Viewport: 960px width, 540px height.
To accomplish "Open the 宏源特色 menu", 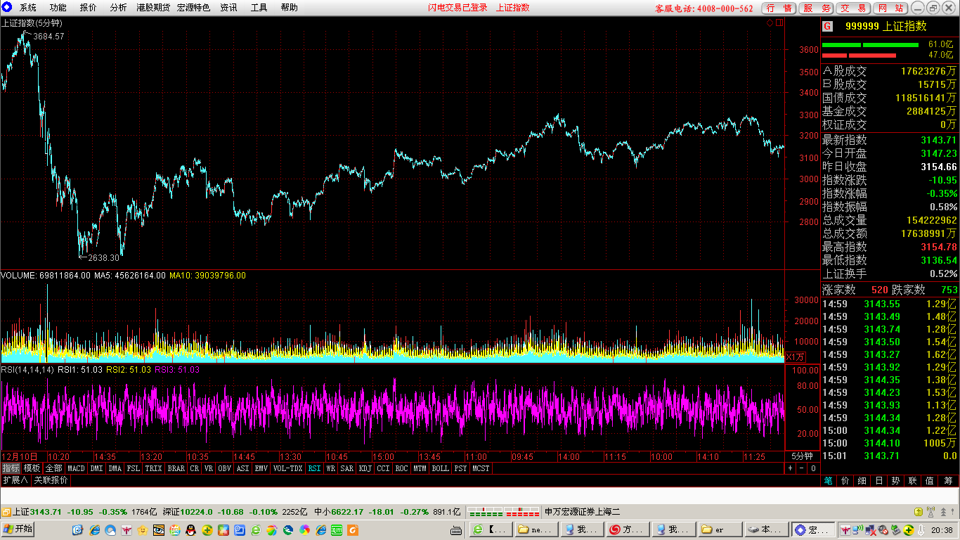I will point(193,8).
